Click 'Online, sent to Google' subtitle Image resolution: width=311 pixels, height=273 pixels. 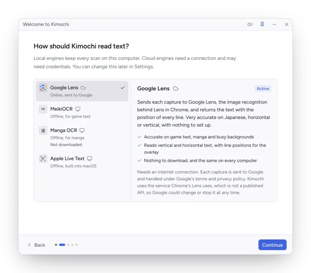(x=71, y=95)
